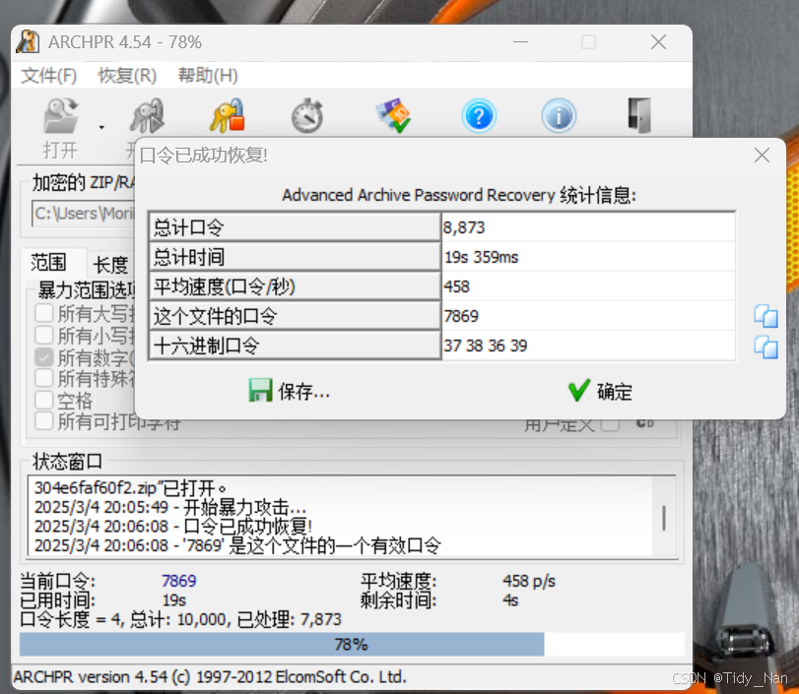This screenshot has width=799, height=694.
Task: Close the ARCHPR main window
Action: 658,41
